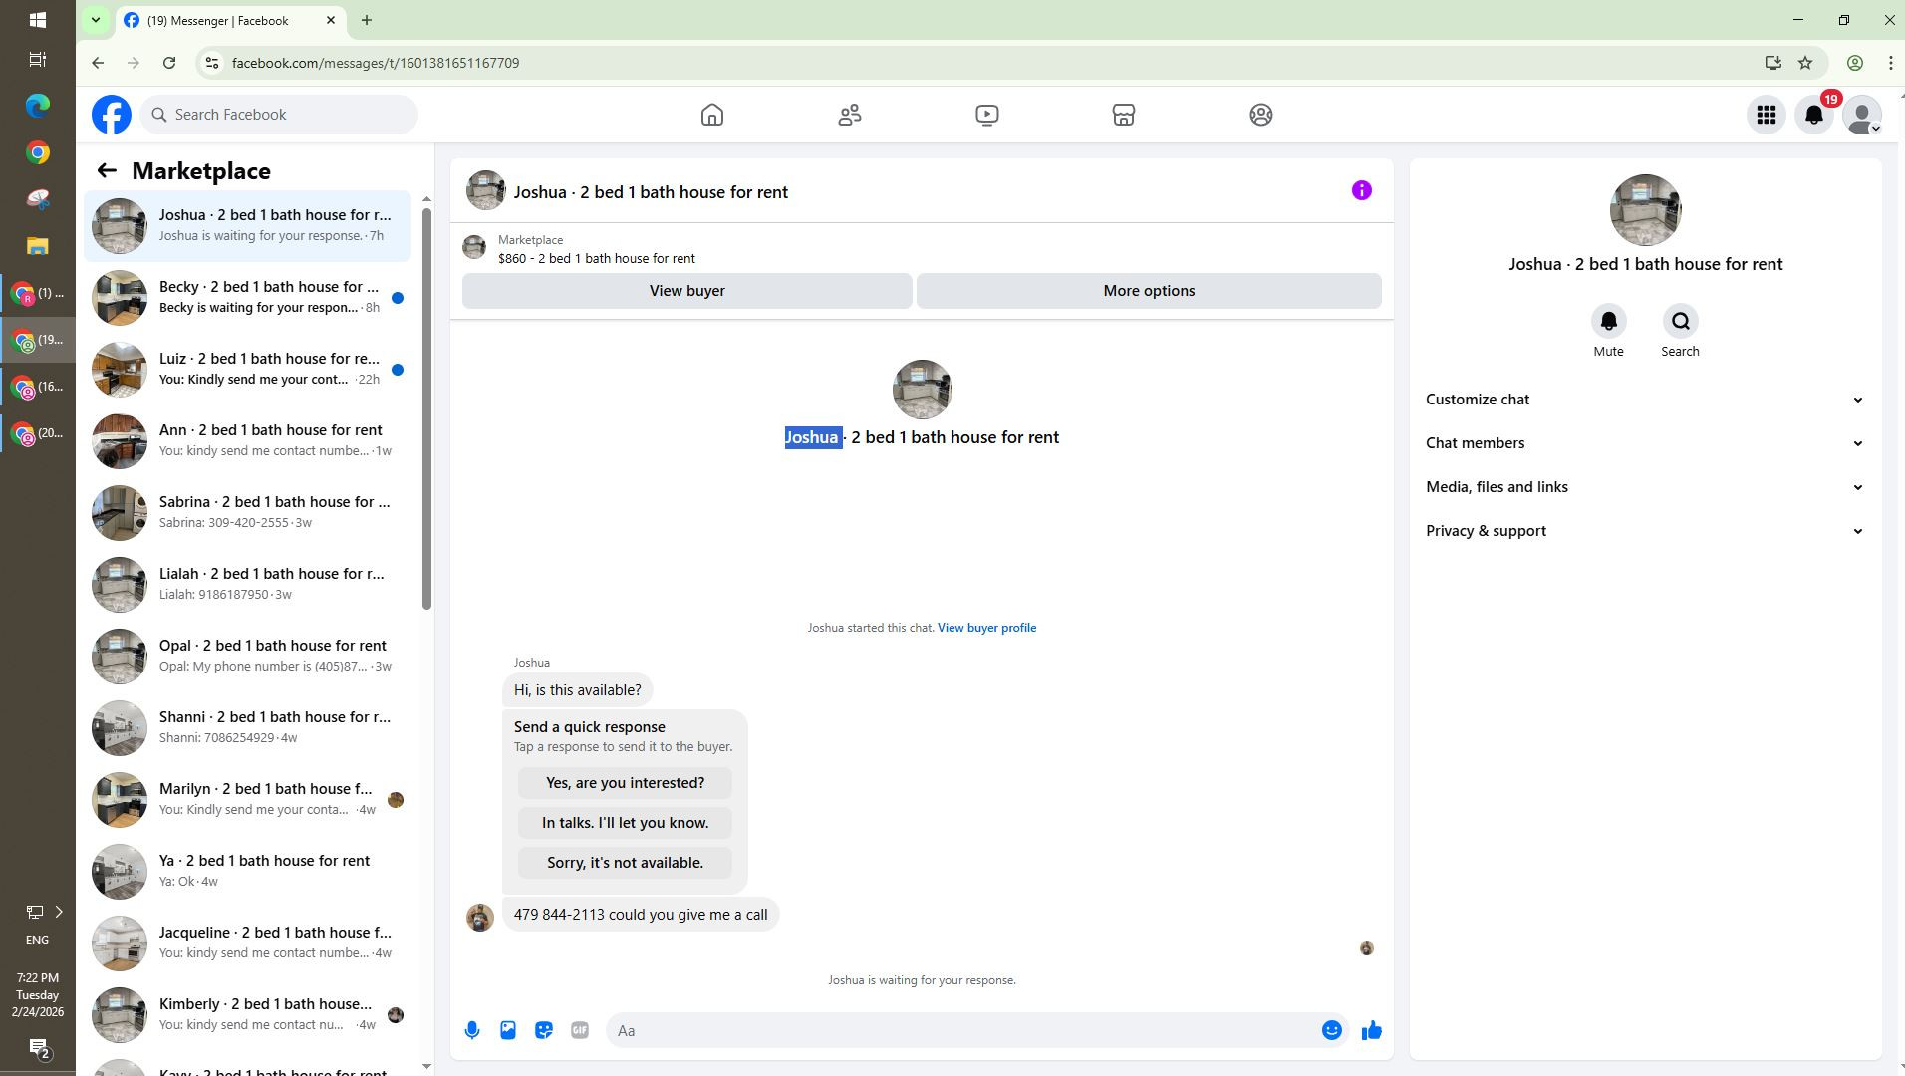Navigate back in browser
Image resolution: width=1905 pixels, height=1076 pixels.
pos(98,63)
